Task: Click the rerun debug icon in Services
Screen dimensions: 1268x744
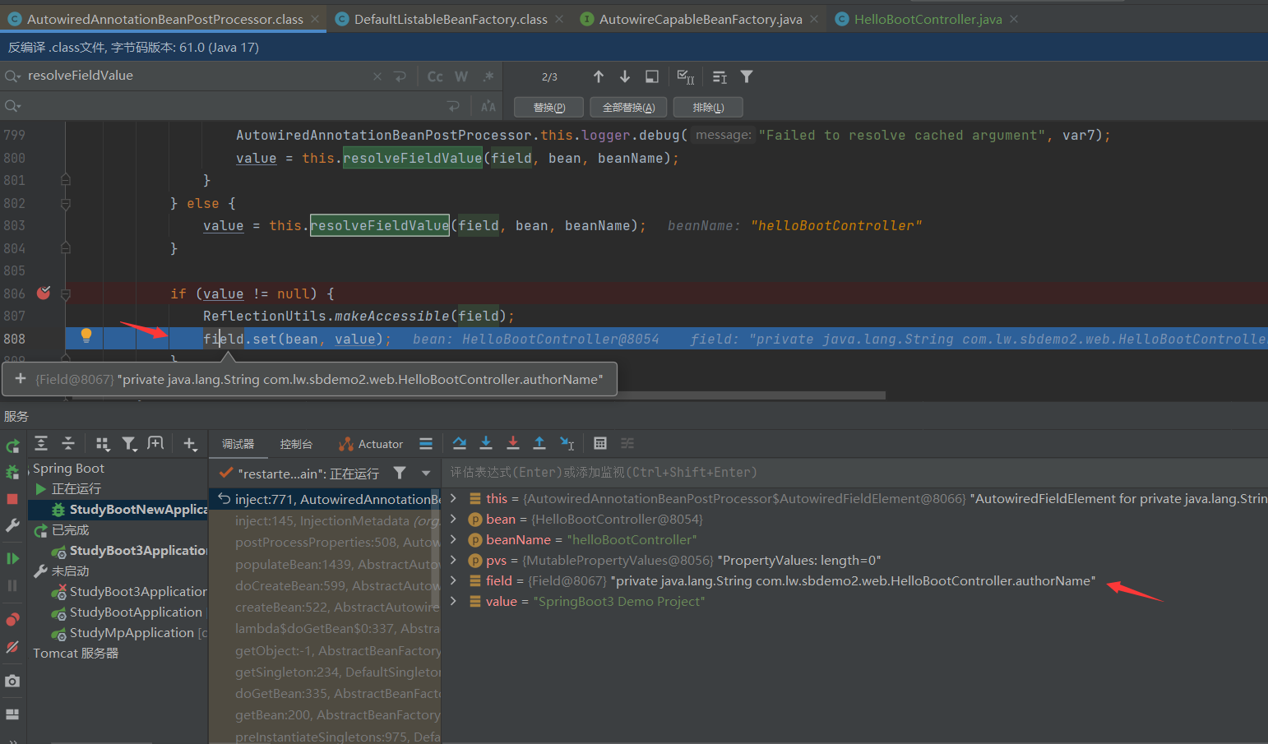Action: pyautogui.click(x=12, y=446)
